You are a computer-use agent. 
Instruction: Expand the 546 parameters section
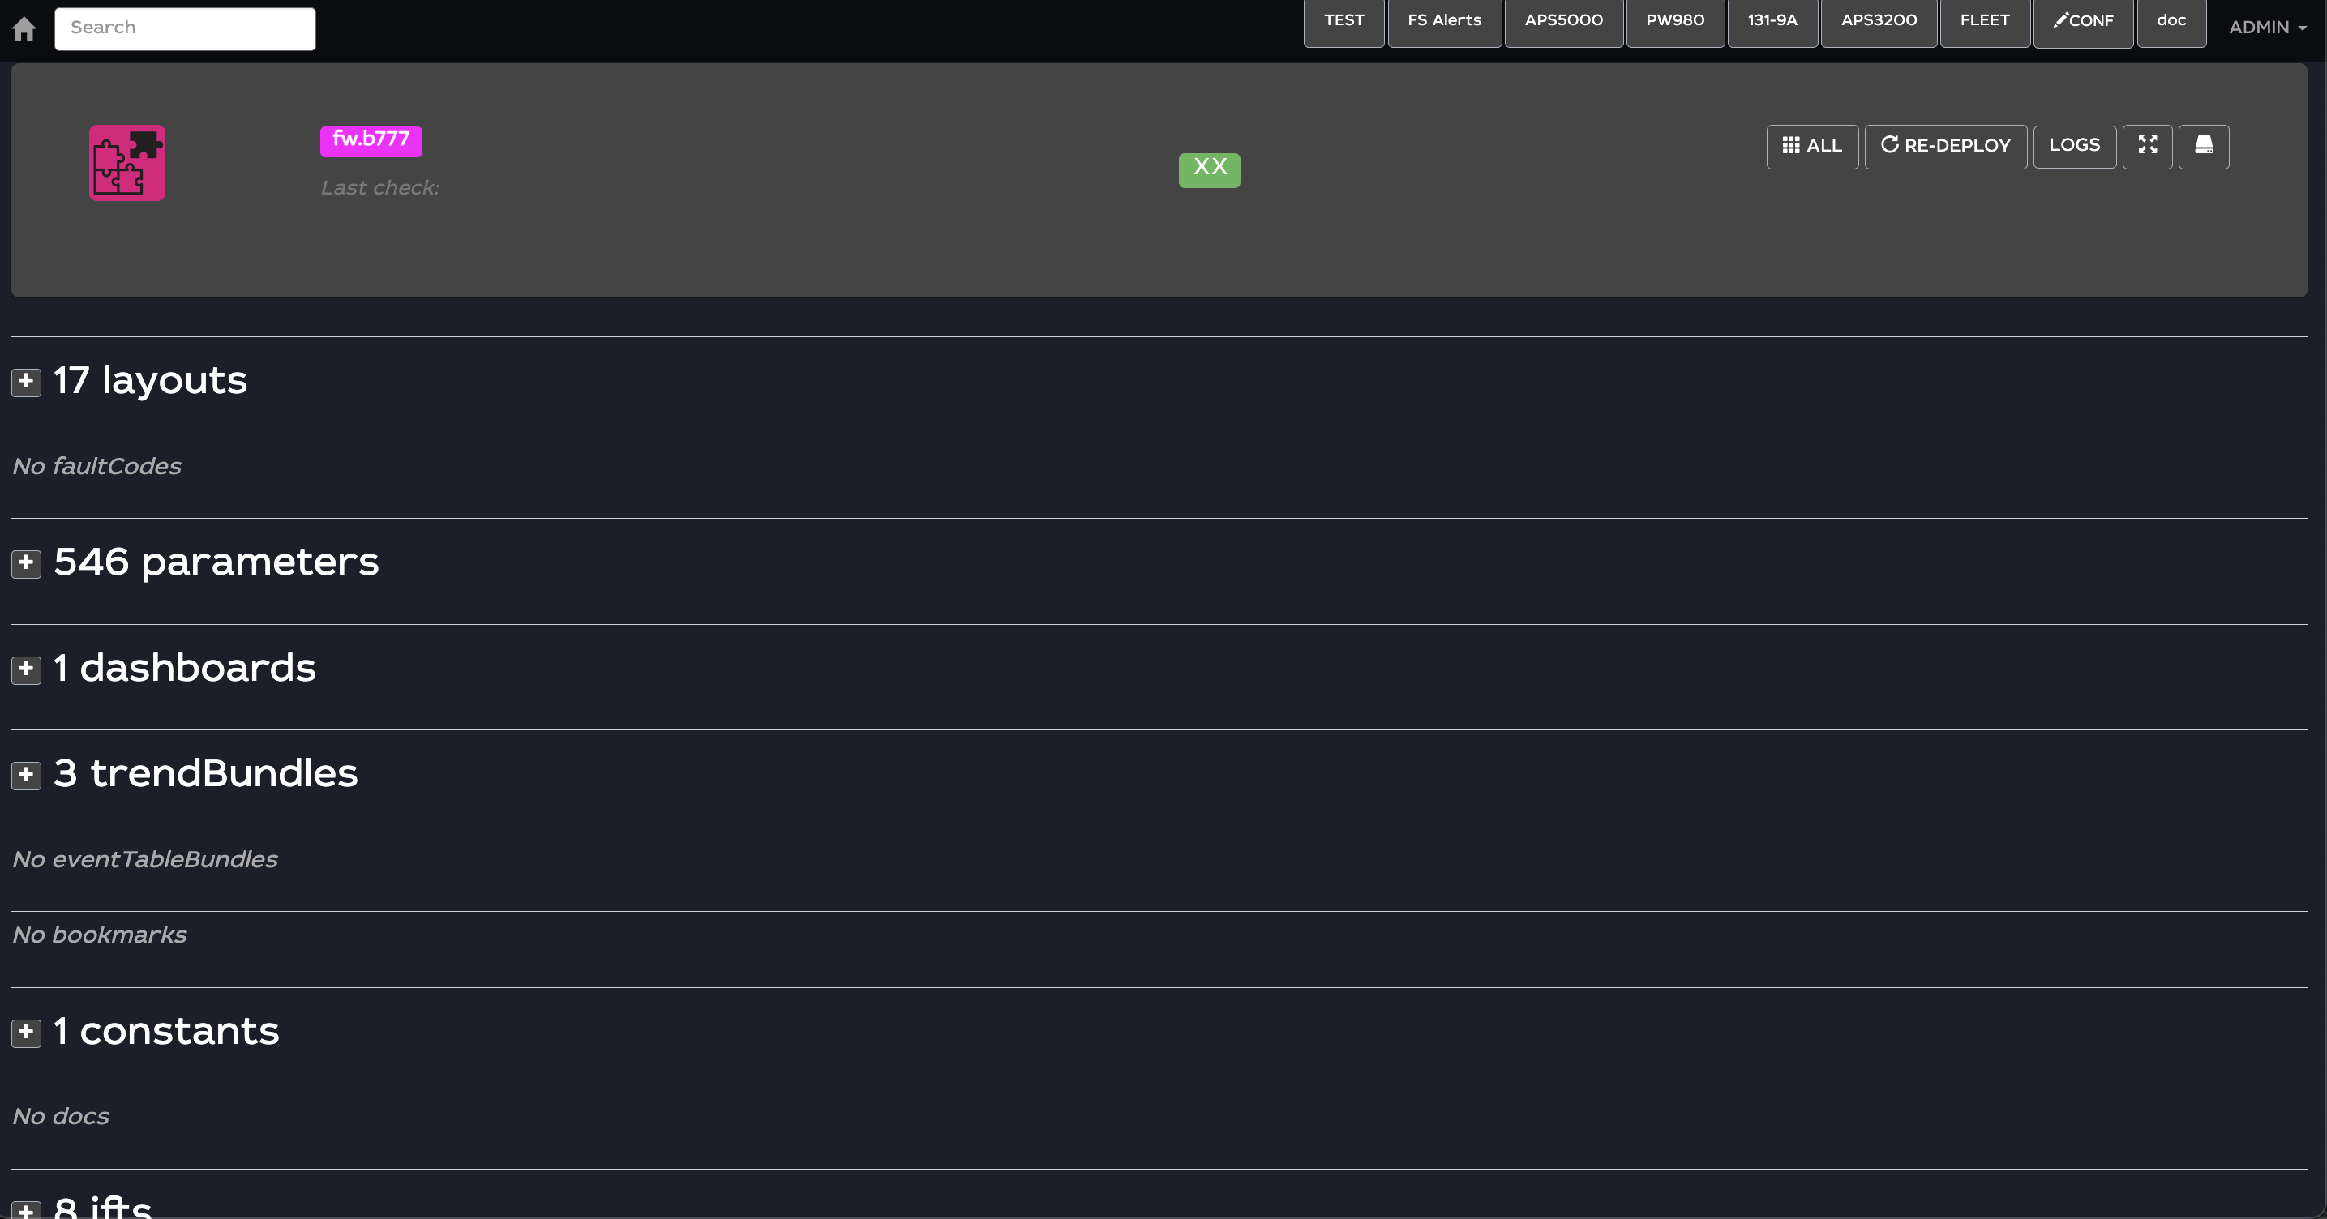(26, 563)
